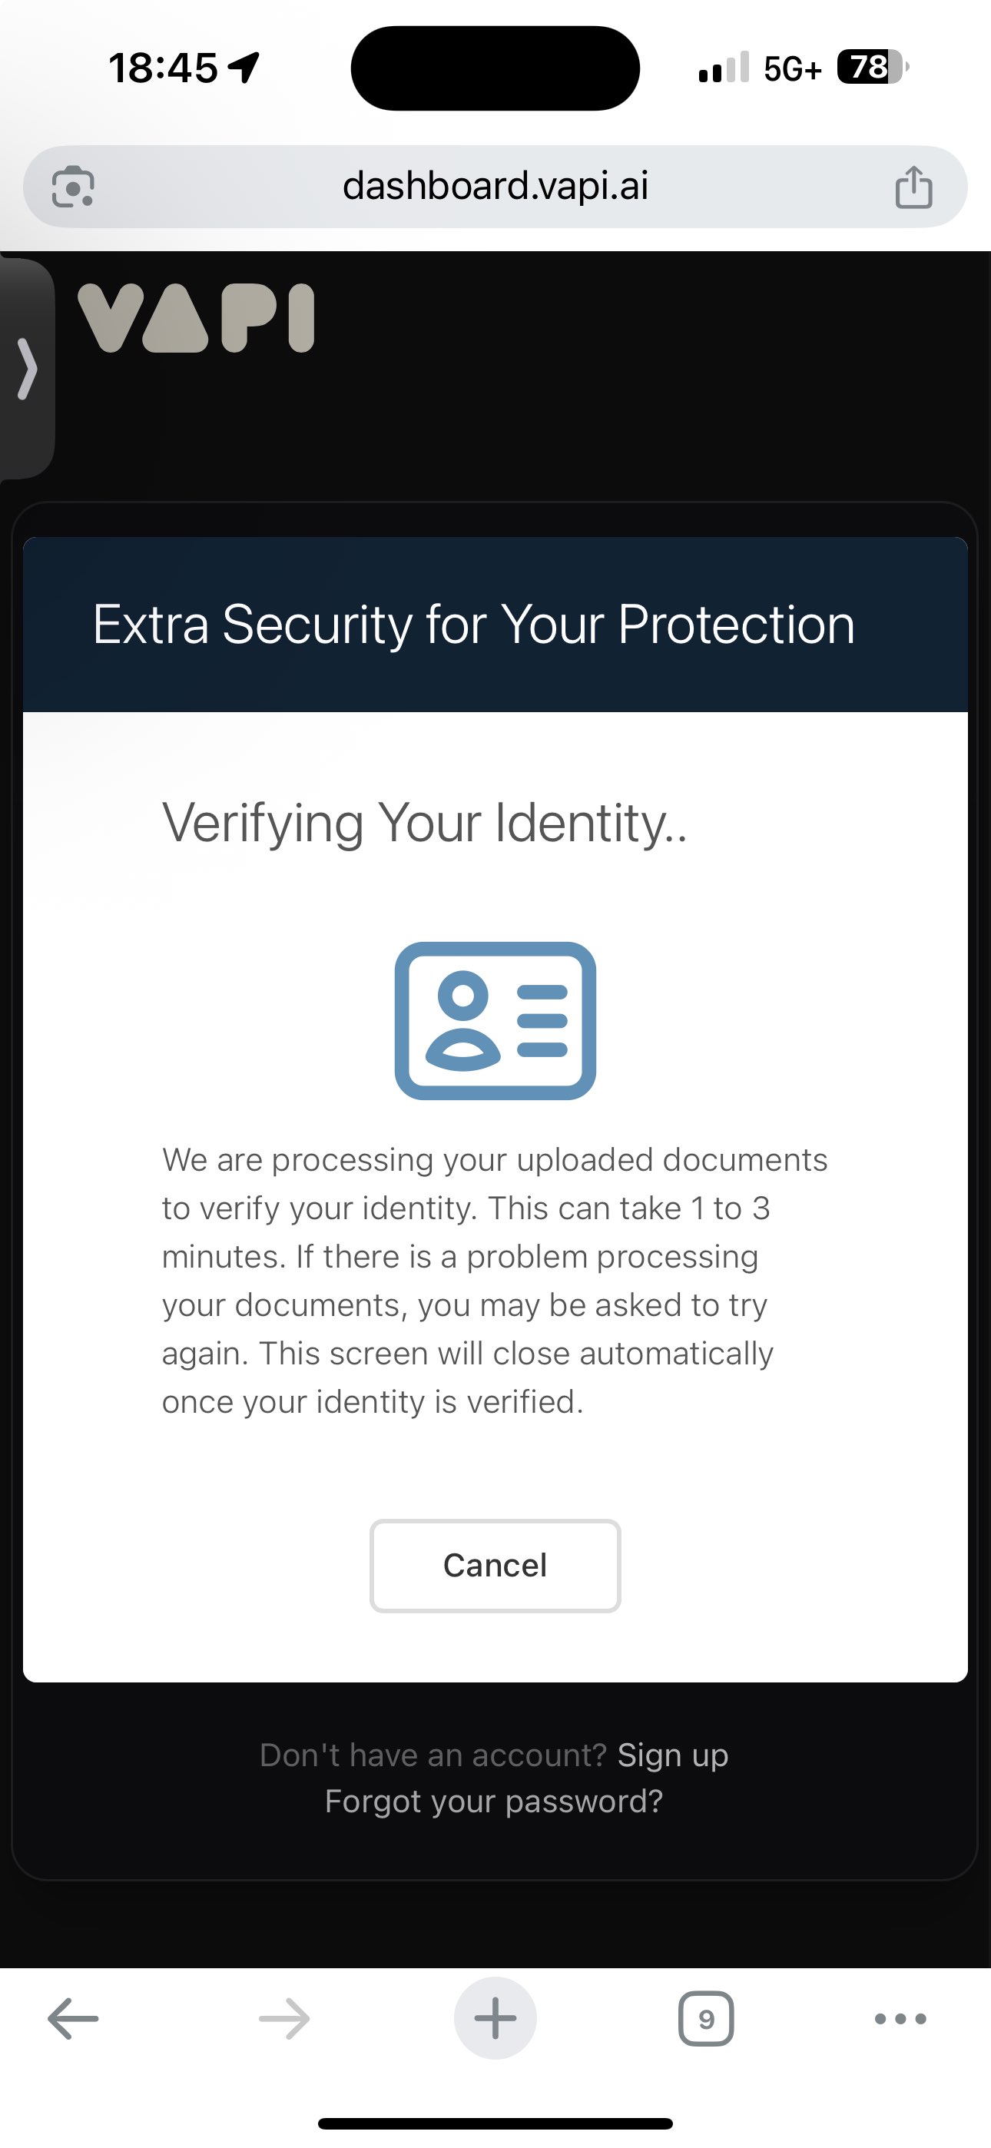Open the three-dot browser menu
This screenshot has height=2148, width=991.
(901, 2019)
